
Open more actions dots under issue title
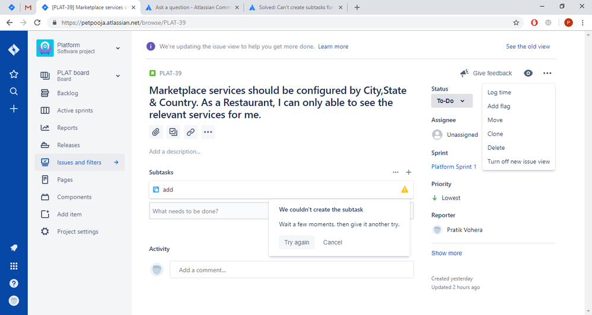pos(208,132)
